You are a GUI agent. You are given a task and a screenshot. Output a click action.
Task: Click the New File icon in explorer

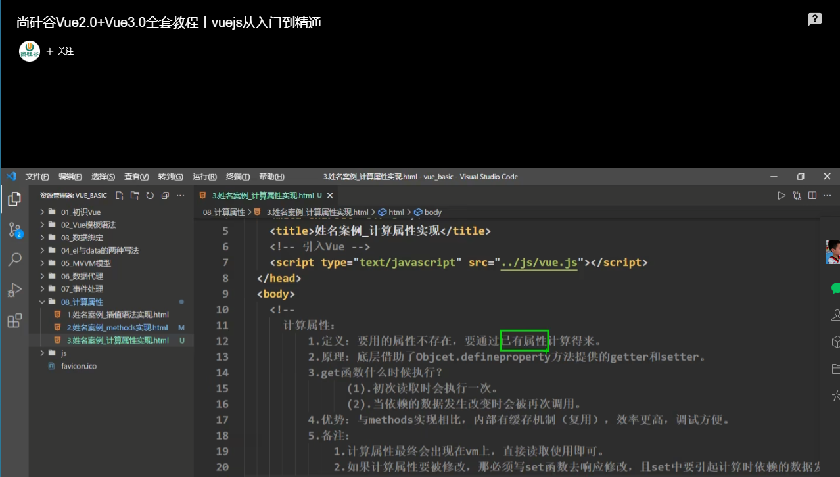click(120, 196)
